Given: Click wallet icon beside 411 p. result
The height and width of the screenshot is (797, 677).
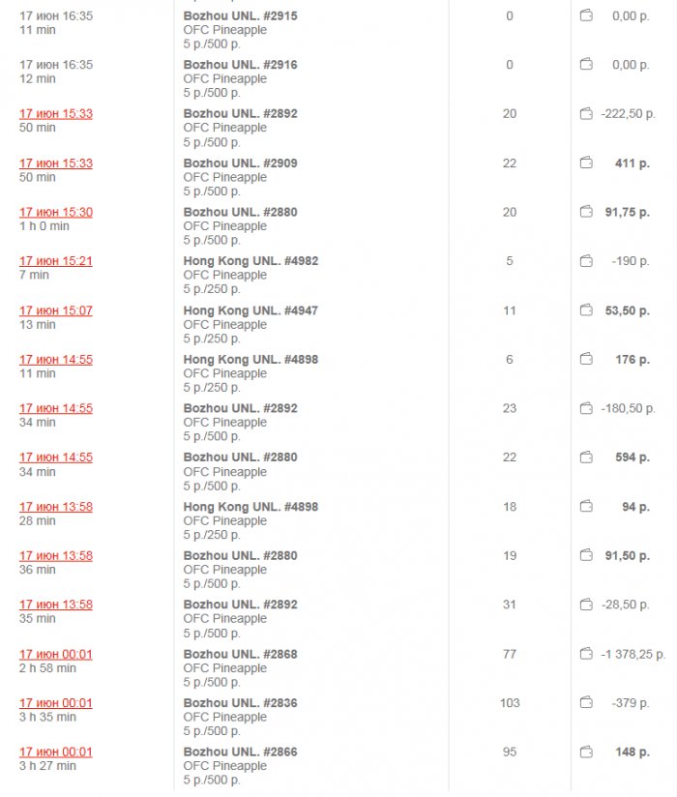Looking at the screenshot, I should [586, 163].
